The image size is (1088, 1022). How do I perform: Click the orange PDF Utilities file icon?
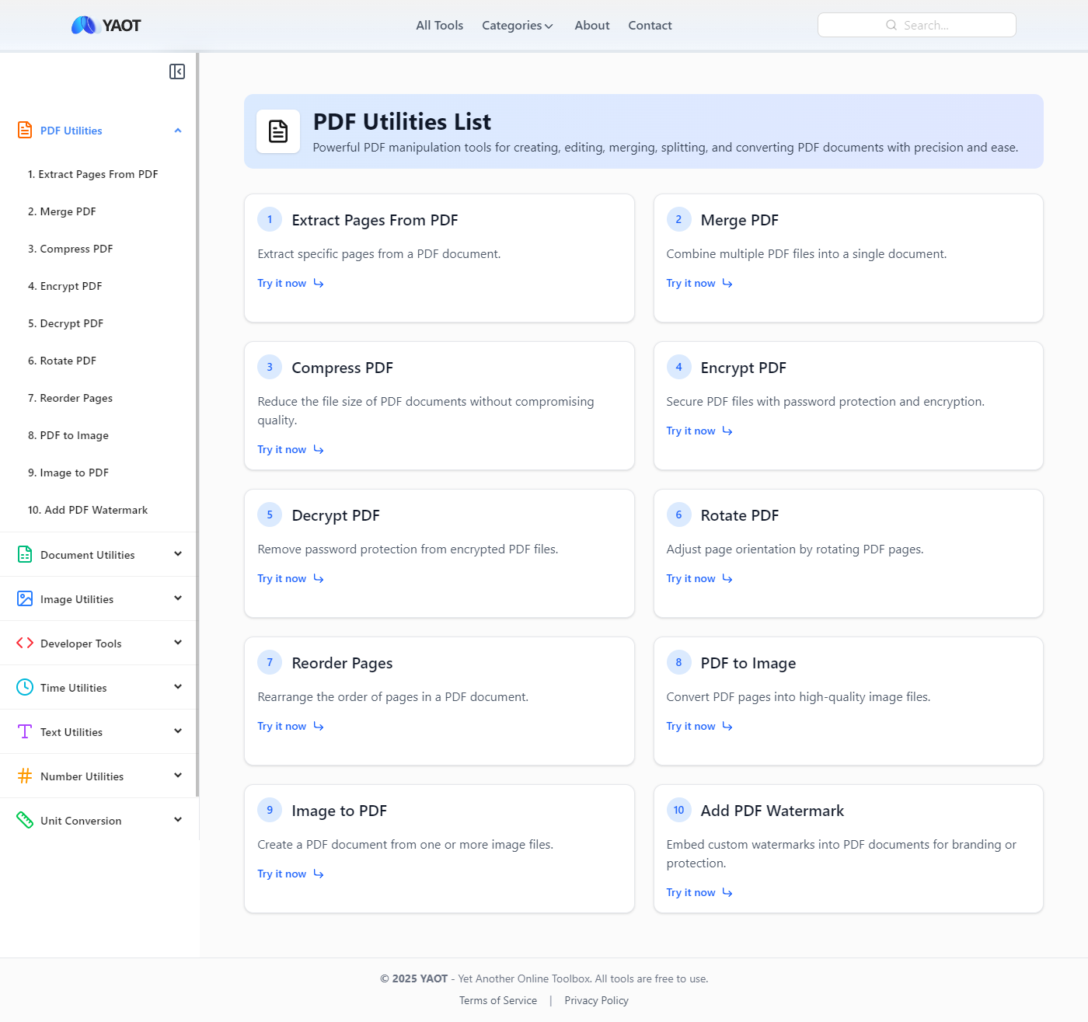pos(25,130)
